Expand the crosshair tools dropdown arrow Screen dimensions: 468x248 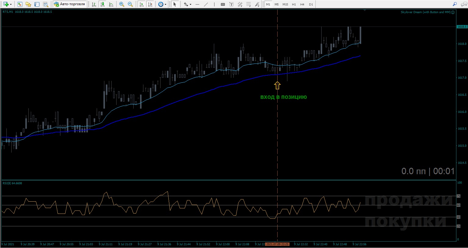point(190,5)
